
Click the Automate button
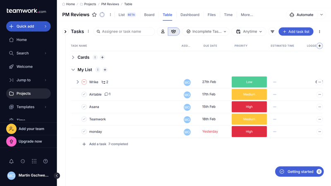point(302,15)
